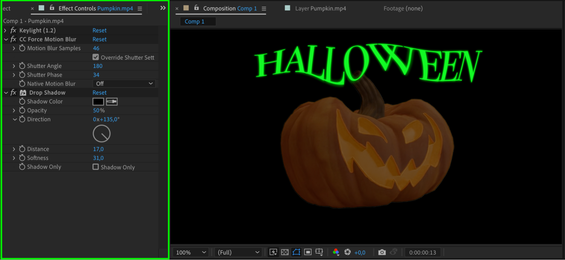Switch to the Layer Pumpkin.mp4 tab
Screen dimensions: 565x260
(320, 8)
